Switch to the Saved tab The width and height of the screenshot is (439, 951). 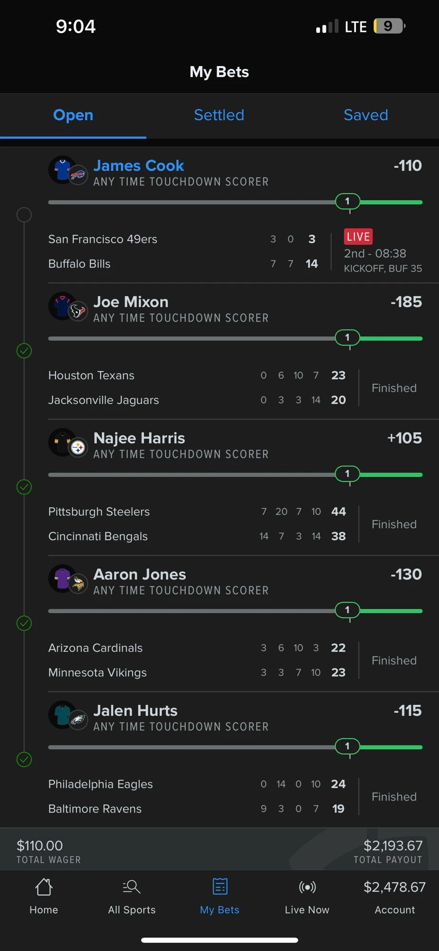point(366,115)
